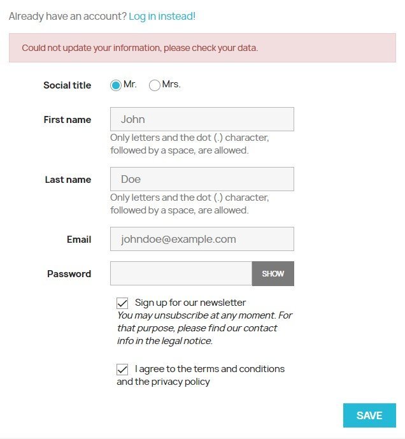405x439 pixels.
Task: Click the red error alert message
Action: (139, 48)
